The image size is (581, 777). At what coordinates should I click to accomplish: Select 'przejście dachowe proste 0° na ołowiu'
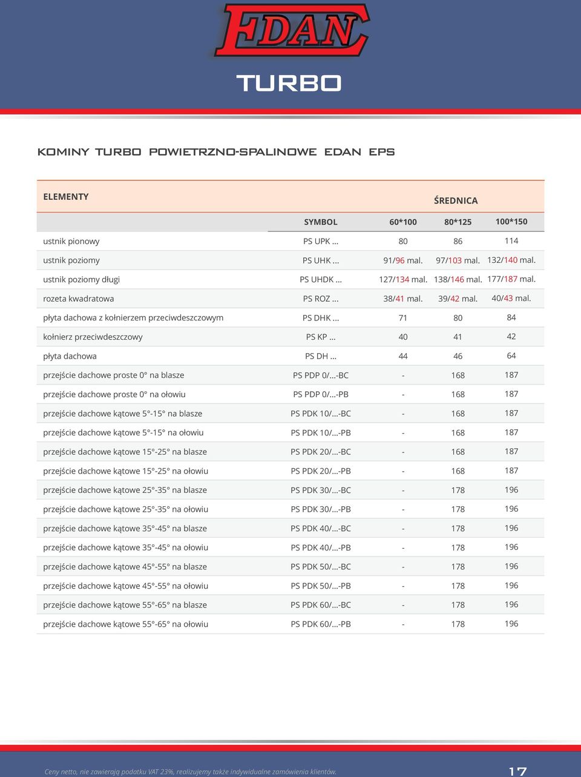114,394
